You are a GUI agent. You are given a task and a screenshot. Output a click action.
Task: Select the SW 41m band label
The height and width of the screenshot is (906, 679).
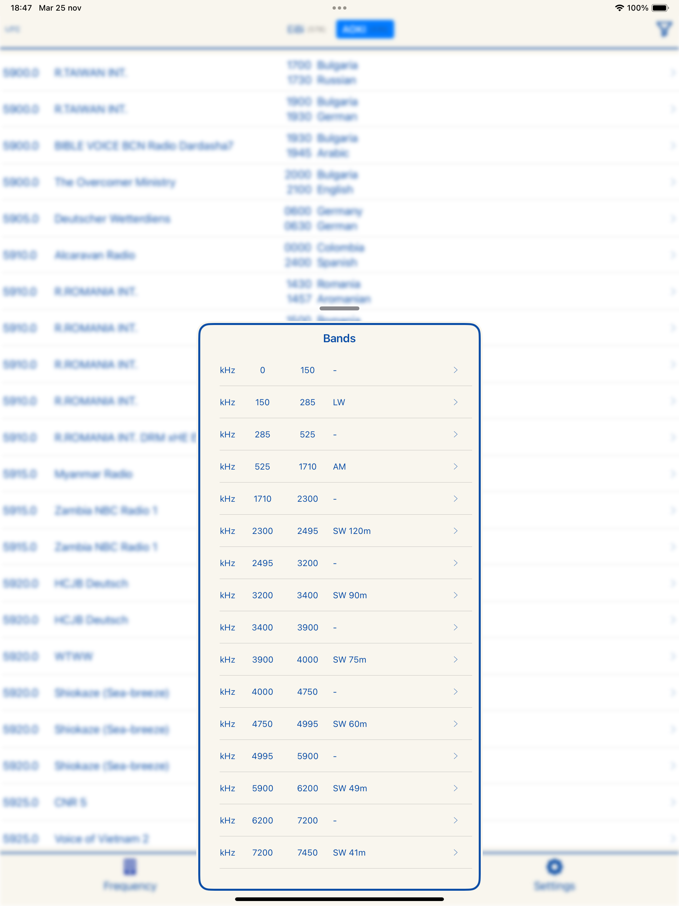349,852
